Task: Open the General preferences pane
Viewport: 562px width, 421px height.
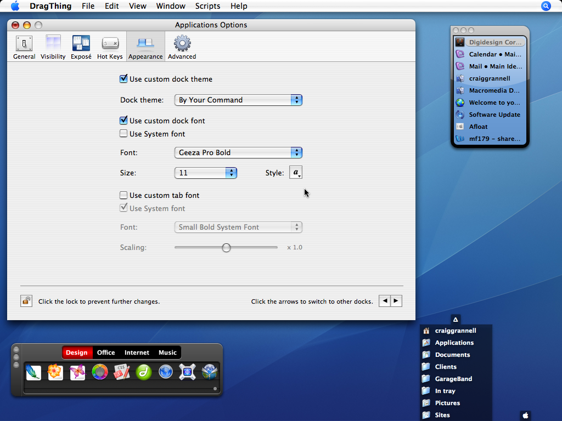Action: pyautogui.click(x=24, y=47)
